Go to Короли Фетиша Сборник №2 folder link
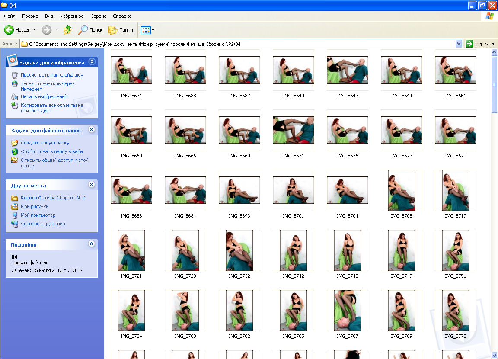This screenshot has height=359, width=498. [x=53, y=198]
